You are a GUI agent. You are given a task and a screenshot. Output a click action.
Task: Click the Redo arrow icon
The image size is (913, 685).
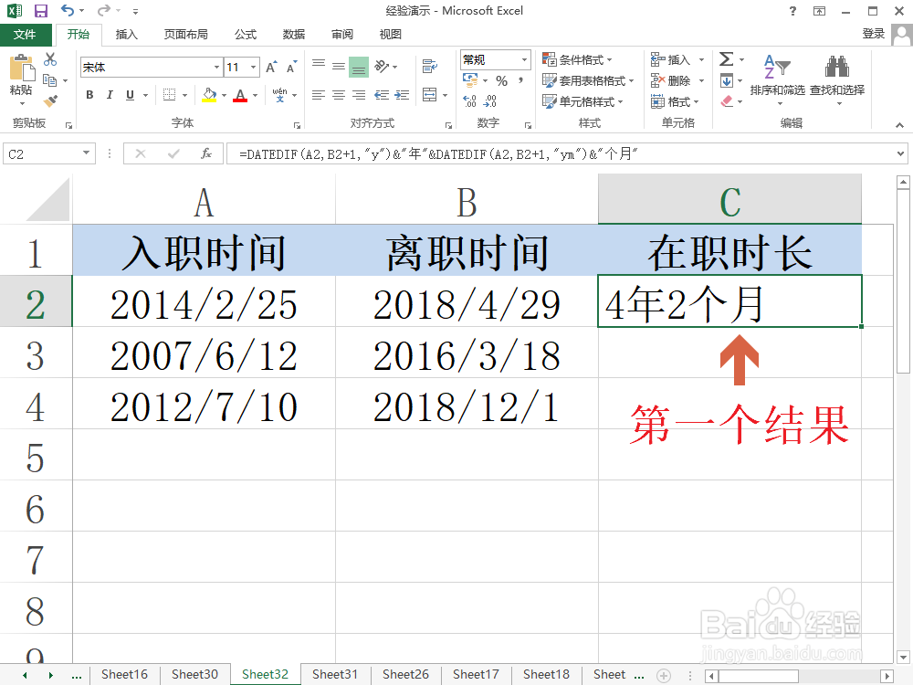coord(104,10)
